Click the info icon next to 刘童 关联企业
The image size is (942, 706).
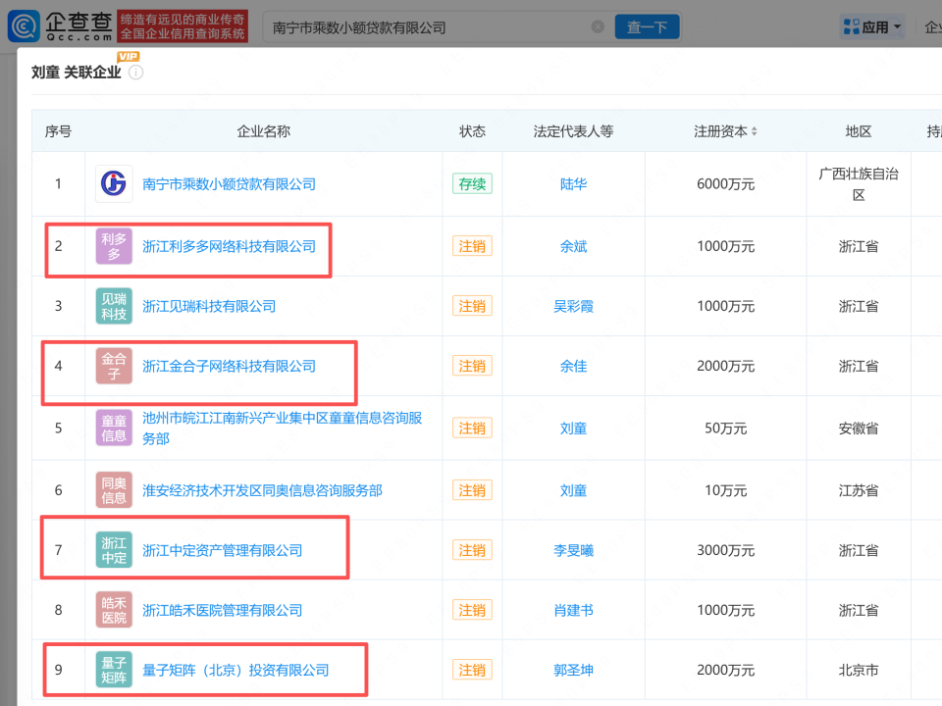coord(135,73)
